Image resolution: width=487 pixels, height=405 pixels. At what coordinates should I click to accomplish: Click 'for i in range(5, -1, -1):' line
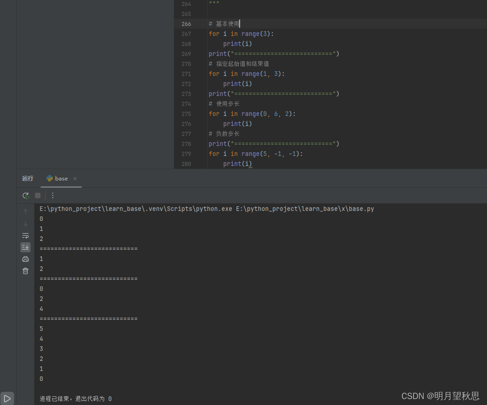[x=256, y=154]
